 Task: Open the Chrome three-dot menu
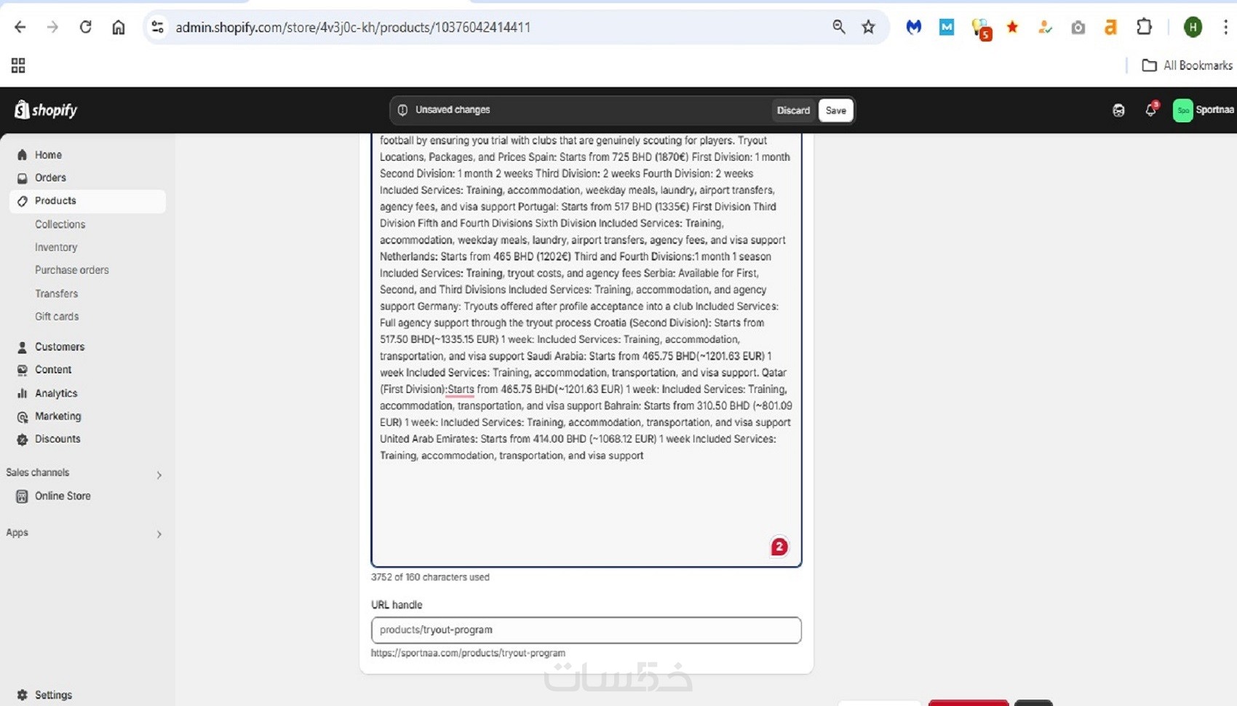[1225, 27]
